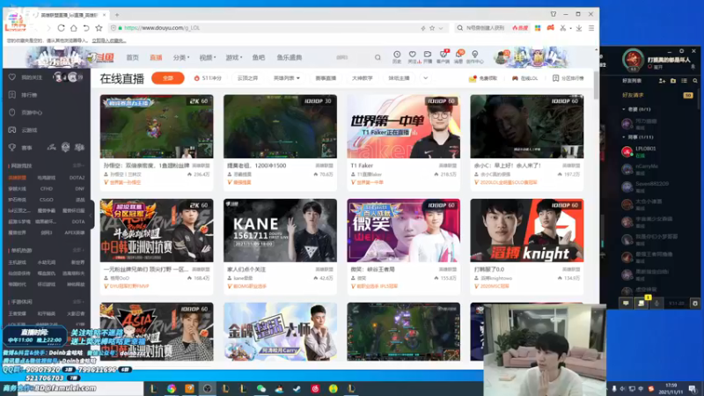Click the user avatar in Douyu header
The width and height of the screenshot is (704, 396).
coord(502,57)
